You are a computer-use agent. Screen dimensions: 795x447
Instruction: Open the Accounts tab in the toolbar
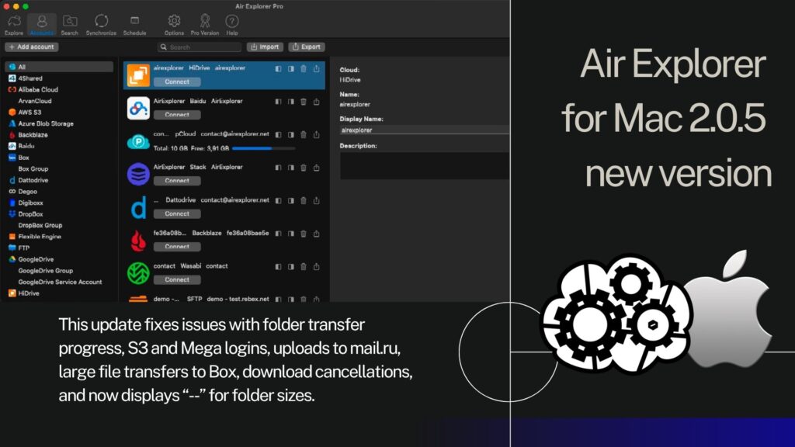[x=42, y=23]
